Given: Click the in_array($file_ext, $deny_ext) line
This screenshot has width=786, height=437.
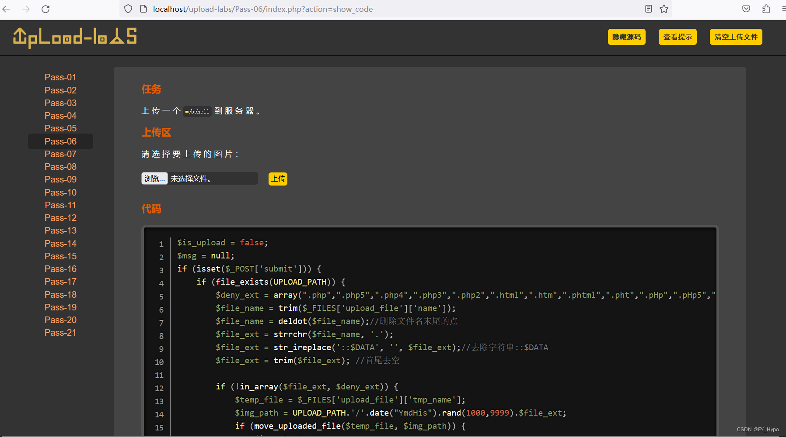Looking at the screenshot, I should [x=307, y=387].
